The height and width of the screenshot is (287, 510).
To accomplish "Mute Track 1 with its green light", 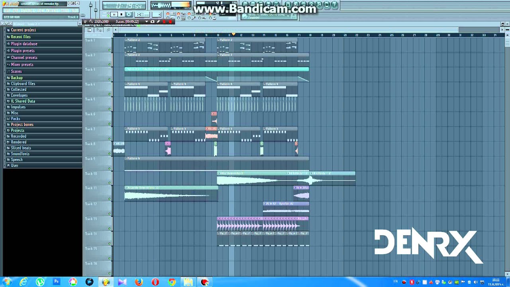I will tap(110, 50).
